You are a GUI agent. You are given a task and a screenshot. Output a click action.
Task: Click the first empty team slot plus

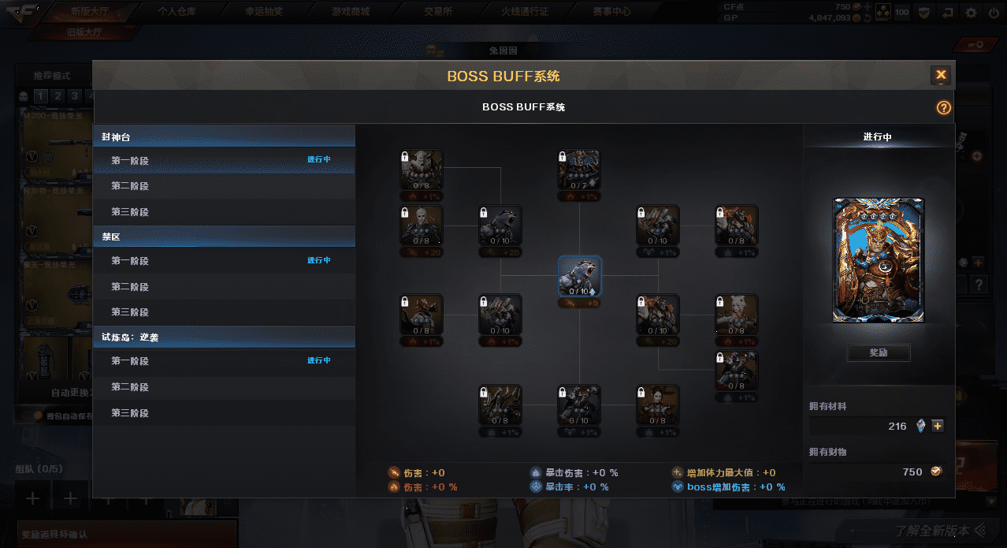[x=33, y=498]
